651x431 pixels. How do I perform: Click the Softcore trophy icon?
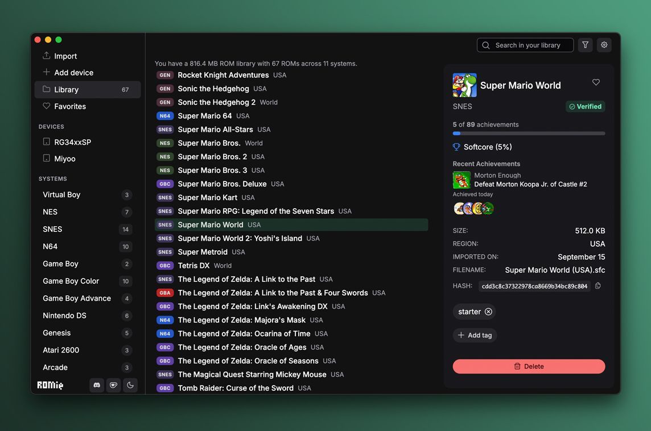pyautogui.click(x=456, y=147)
